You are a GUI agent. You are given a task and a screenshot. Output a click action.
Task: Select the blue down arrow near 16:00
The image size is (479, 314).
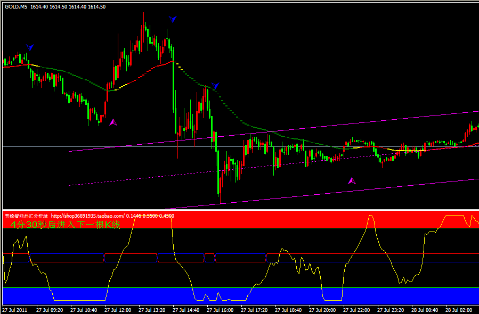point(215,86)
